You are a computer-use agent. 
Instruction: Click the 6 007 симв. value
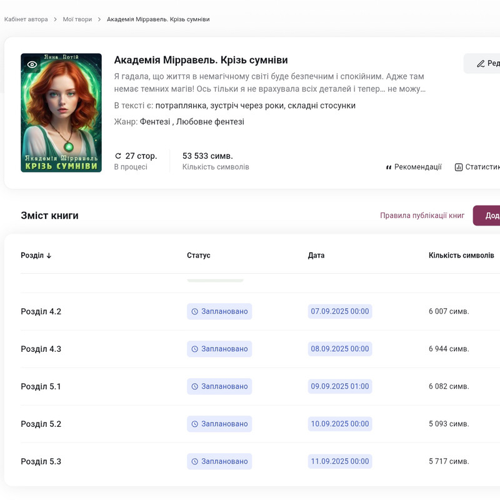(449, 311)
